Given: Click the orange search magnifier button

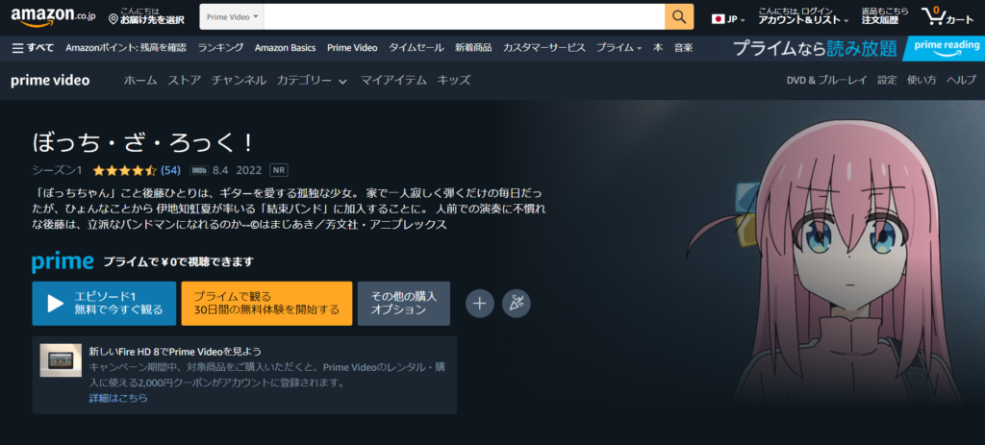Looking at the screenshot, I should [x=678, y=17].
